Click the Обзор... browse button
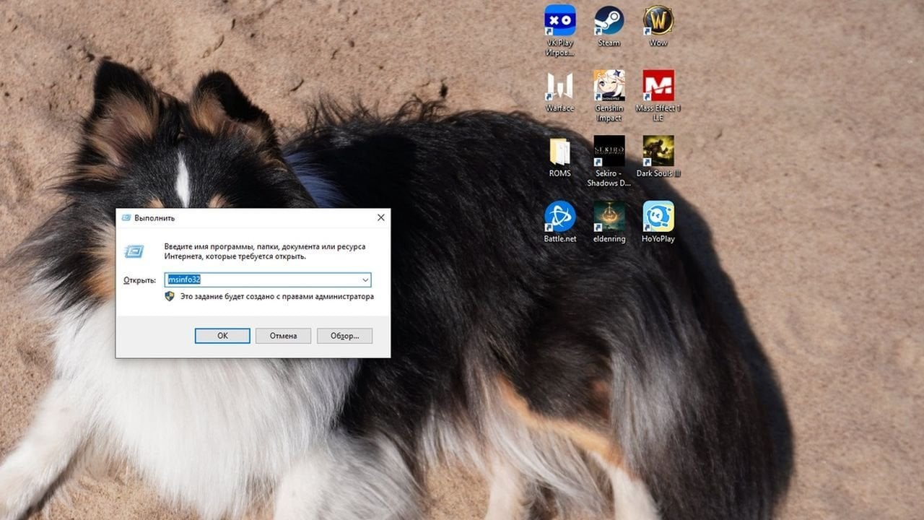924x520 pixels. click(344, 336)
